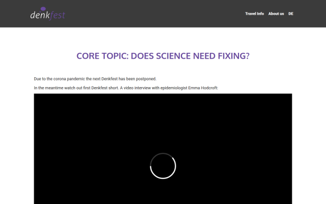The height and width of the screenshot is (204, 326).
Task: Switch site language to DE
Action: [291, 14]
